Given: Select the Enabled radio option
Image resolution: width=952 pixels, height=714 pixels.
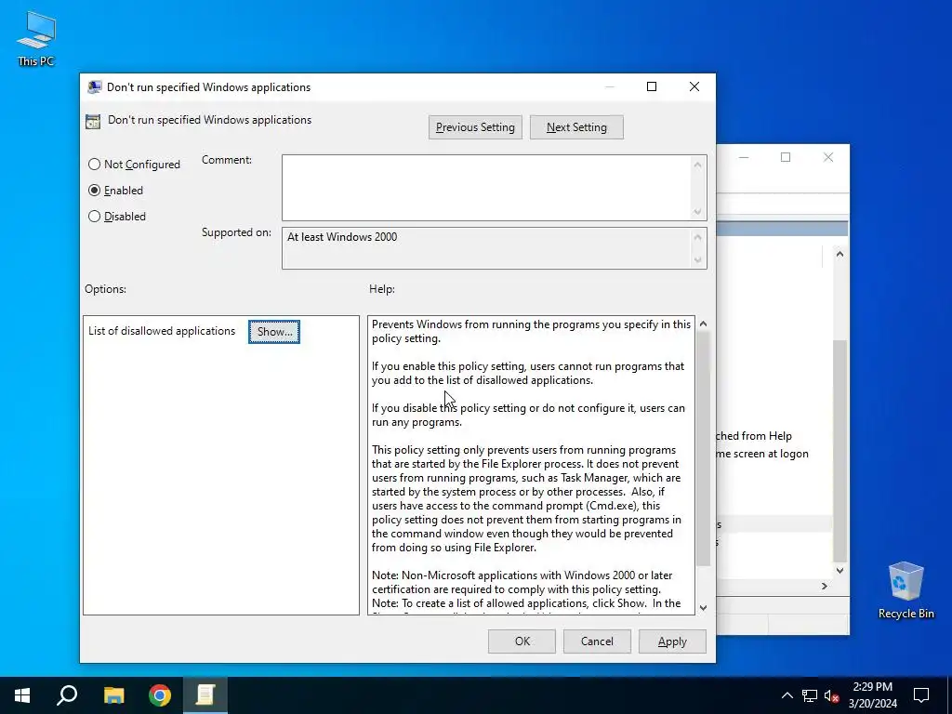Looking at the screenshot, I should (x=116, y=191).
